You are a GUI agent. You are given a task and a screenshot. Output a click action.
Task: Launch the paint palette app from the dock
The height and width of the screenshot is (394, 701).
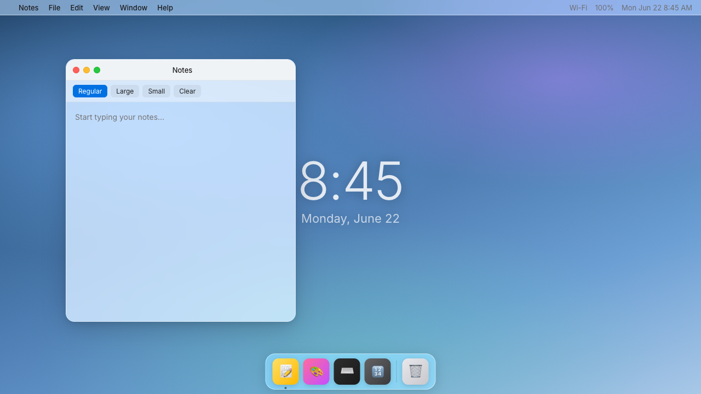point(316,372)
